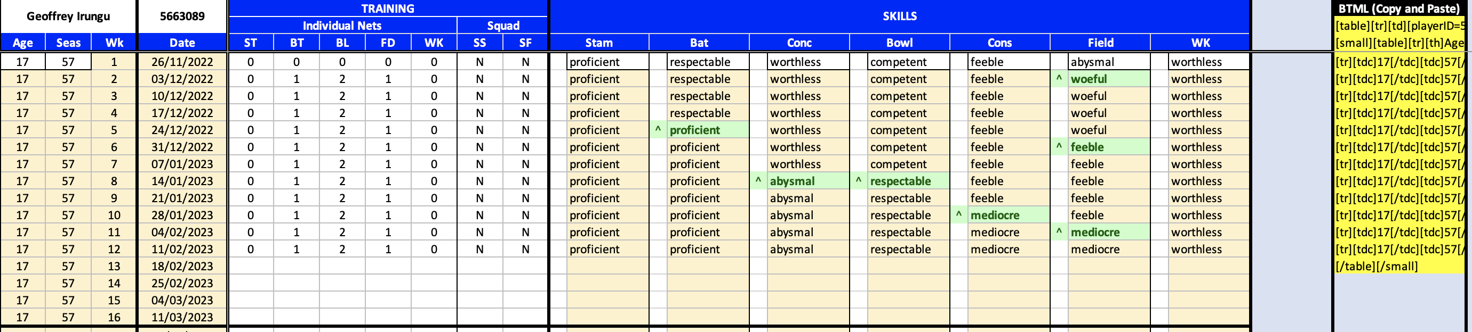Click caret beside green "mediocre" in Field column
This screenshot has height=332, width=1472.
1058,232
